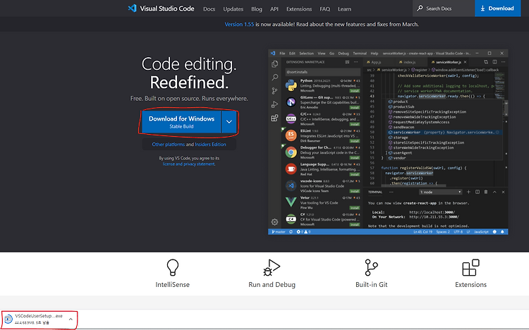Viewport: 529px width, 330px height.
Task: Open the license and privacy statement link
Action: 188,164
